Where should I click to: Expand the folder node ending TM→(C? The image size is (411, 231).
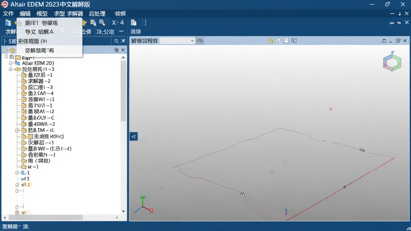(x=17, y=130)
